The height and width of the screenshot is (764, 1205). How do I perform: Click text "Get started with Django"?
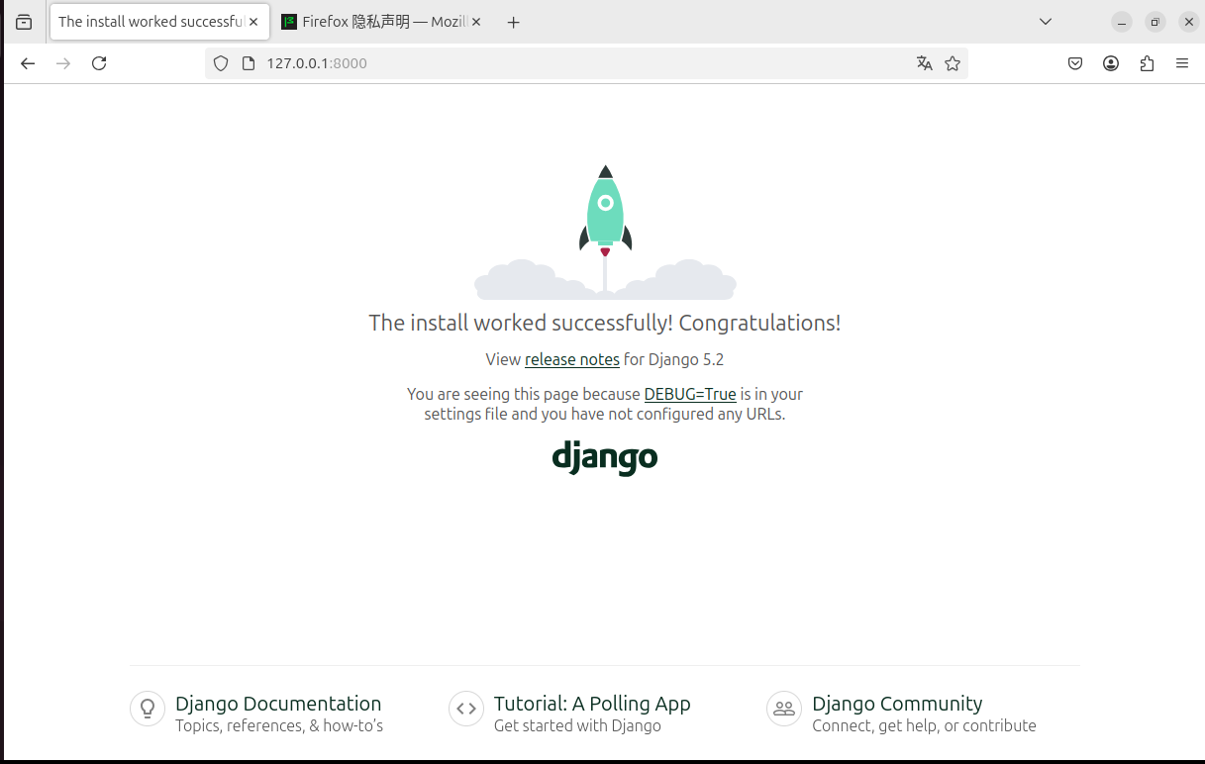(577, 725)
